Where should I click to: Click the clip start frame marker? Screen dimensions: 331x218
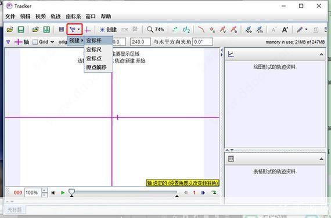[x=71, y=196]
